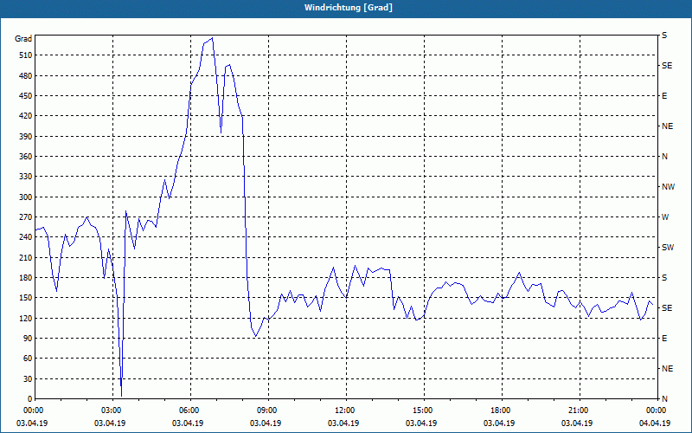Image resolution: width=692 pixels, height=433 pixels.
Task: Select the 06:00 x-axis time label
Action: click(x=189, y=410)
